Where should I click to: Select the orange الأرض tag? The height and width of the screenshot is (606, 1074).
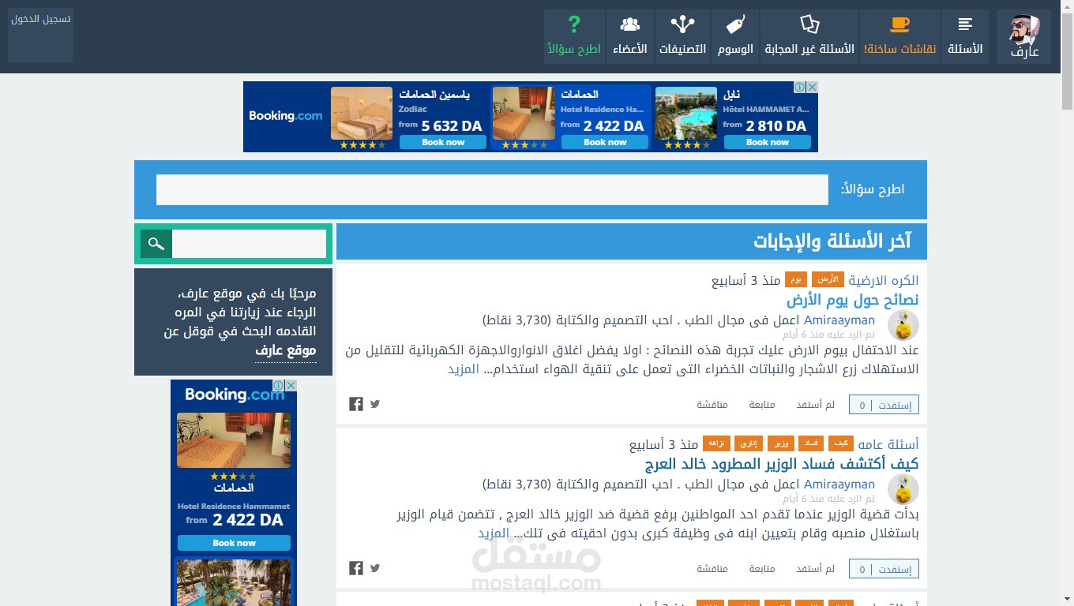tap(828, 279)
